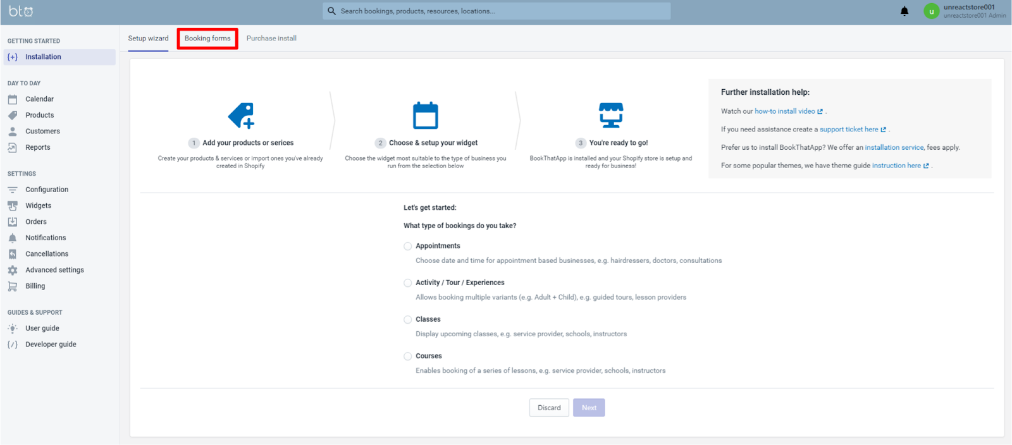Open the Calendar icon in sidebar
This screenshot has height=445, width=1012.
[13, 99]
